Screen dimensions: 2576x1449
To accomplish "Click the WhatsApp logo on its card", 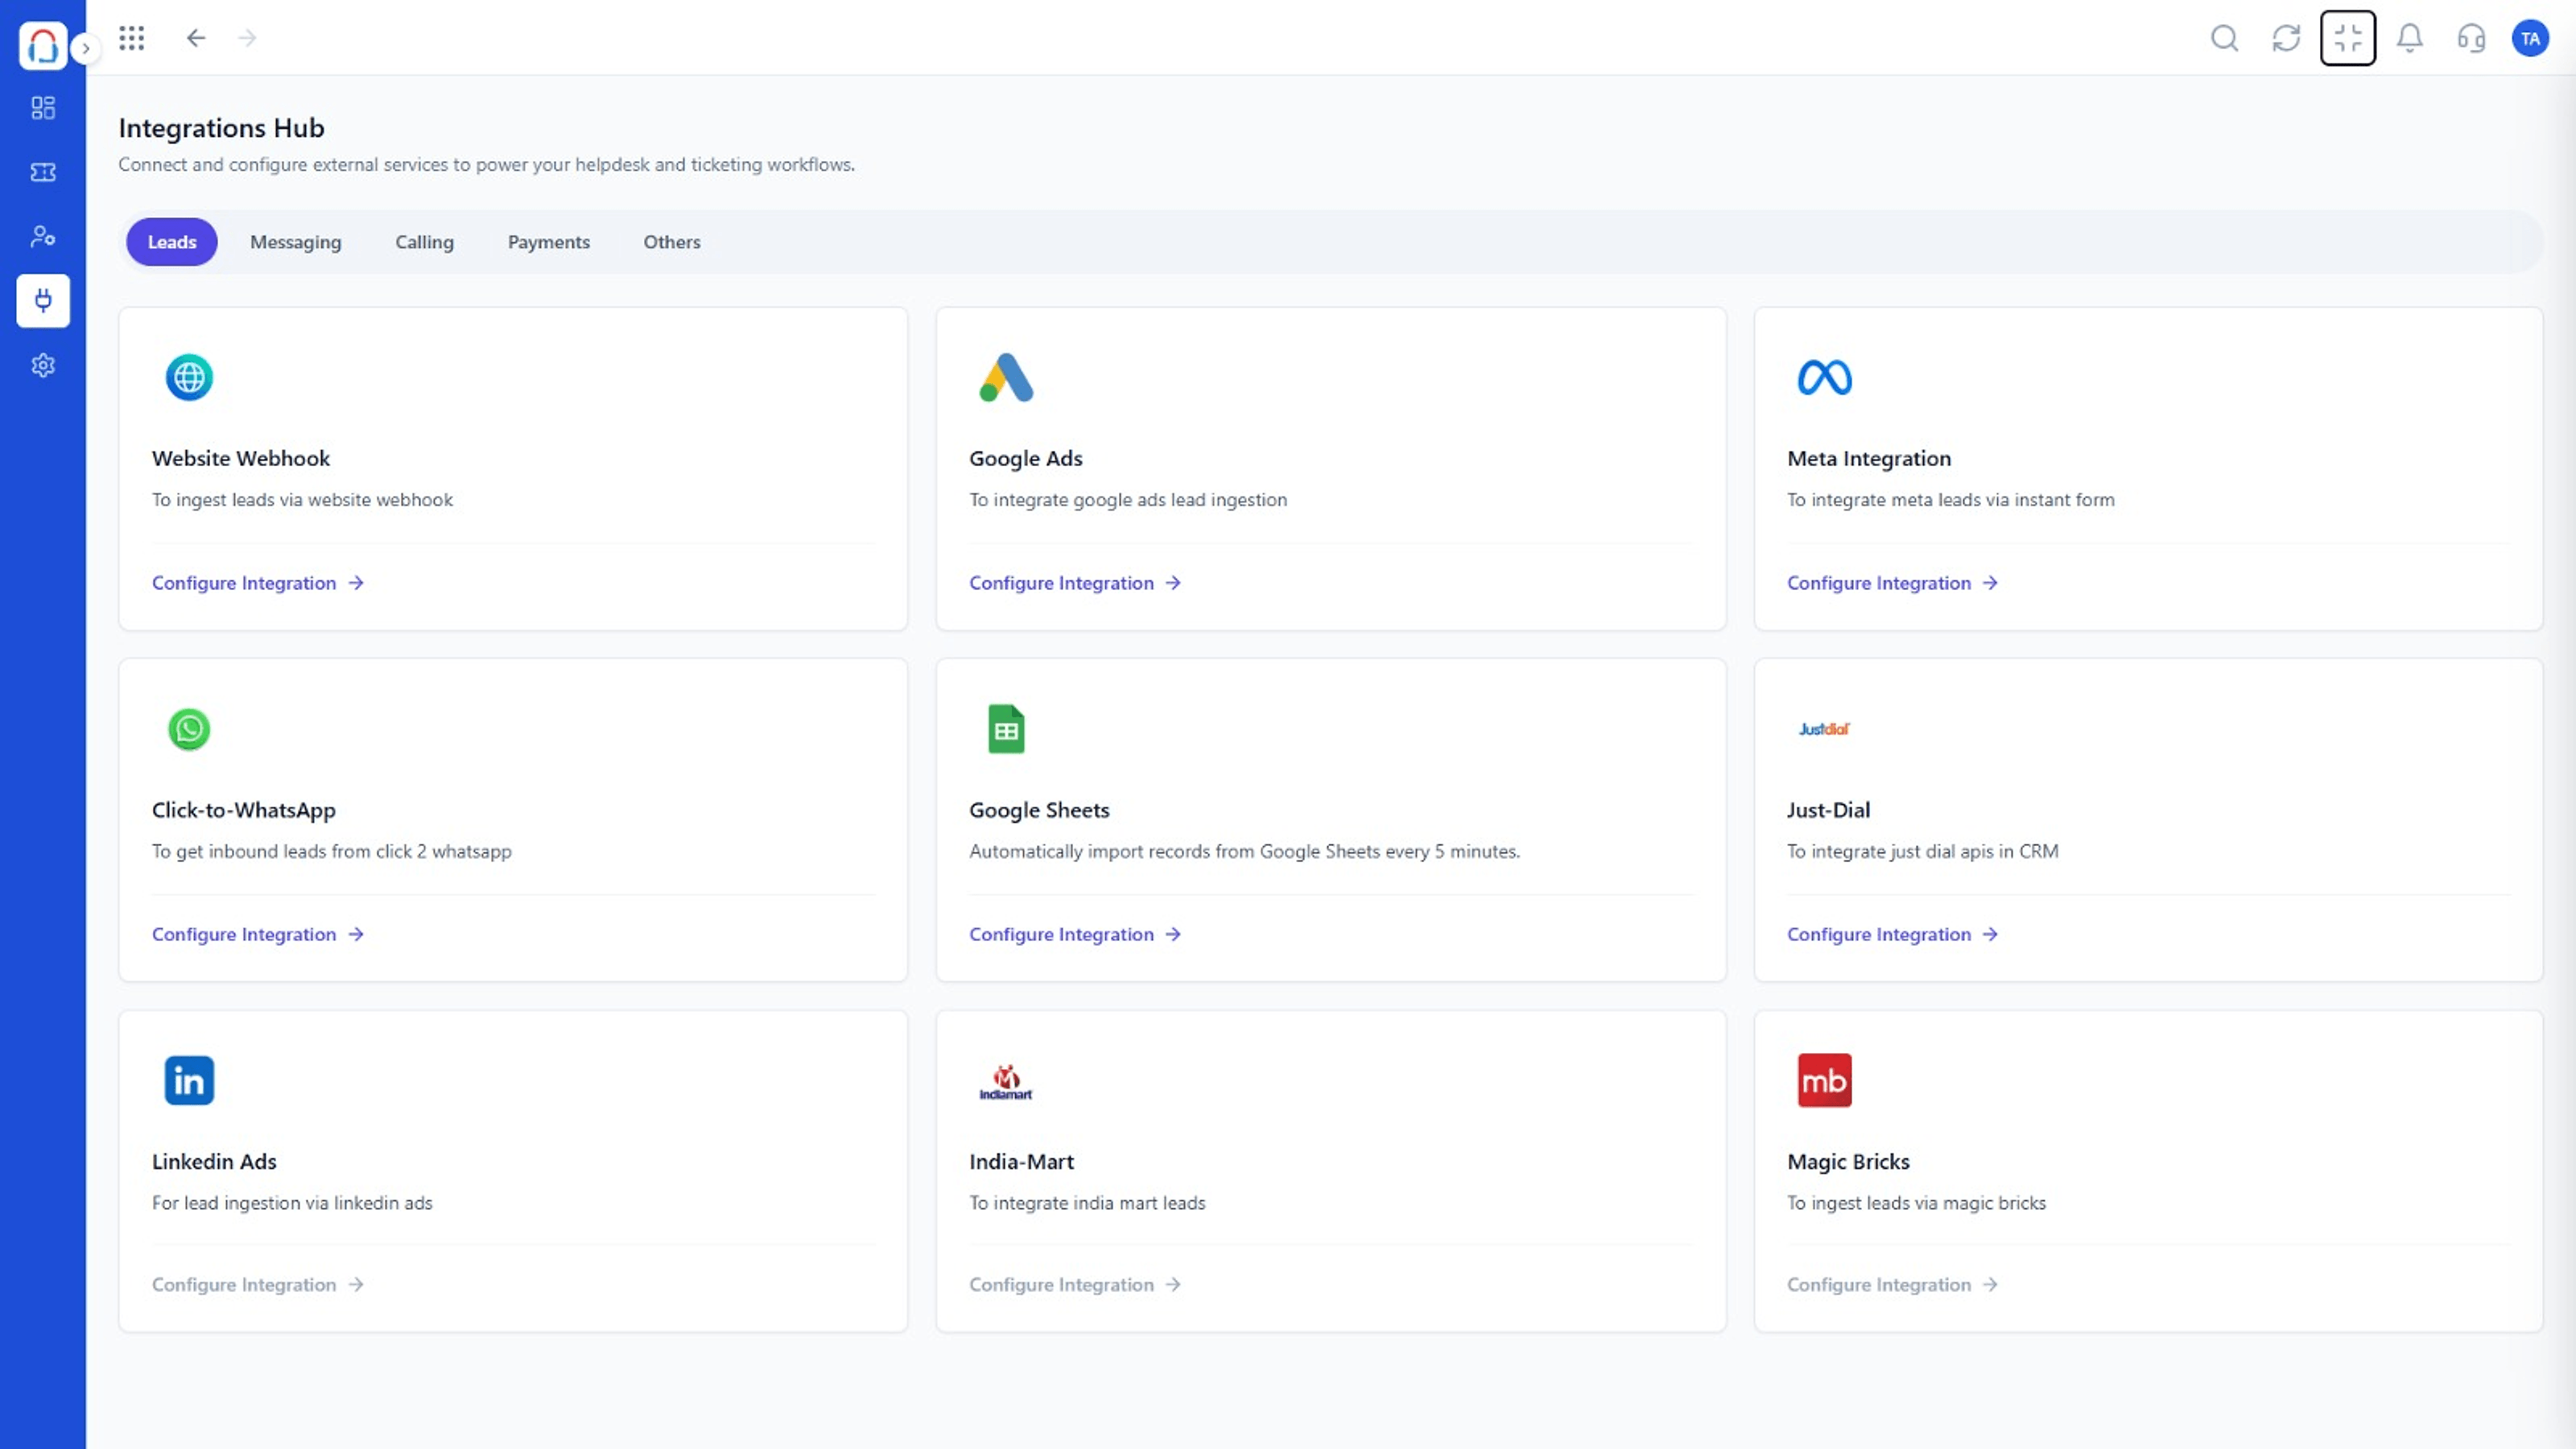I will [189, 729].
